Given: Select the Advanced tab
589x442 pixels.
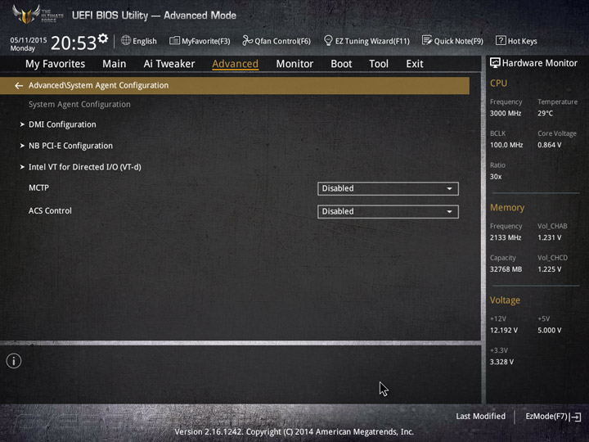Looking at the screenshot, I should (235, 64).
